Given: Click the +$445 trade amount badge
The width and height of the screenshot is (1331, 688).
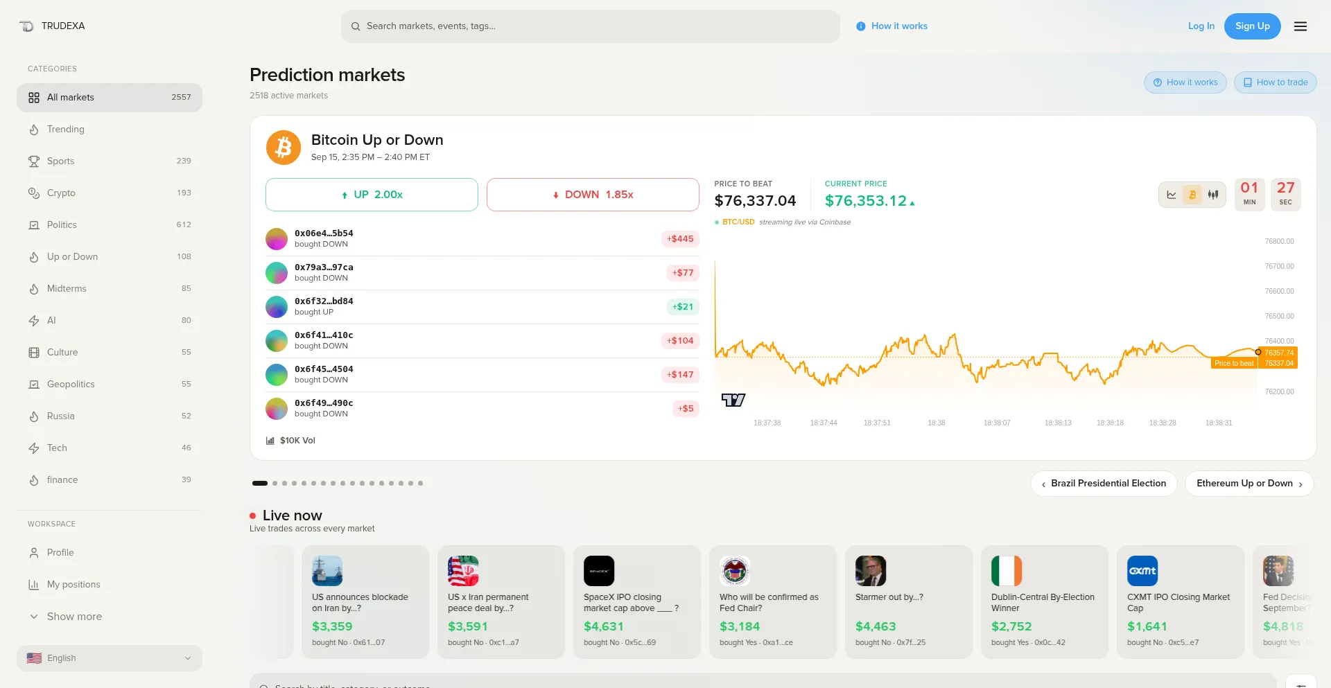Looking at the screenshot, I should (680, 239).
